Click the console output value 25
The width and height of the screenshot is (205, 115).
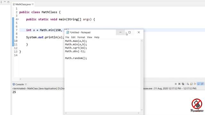pyautogui.click(x=14, y=92)
